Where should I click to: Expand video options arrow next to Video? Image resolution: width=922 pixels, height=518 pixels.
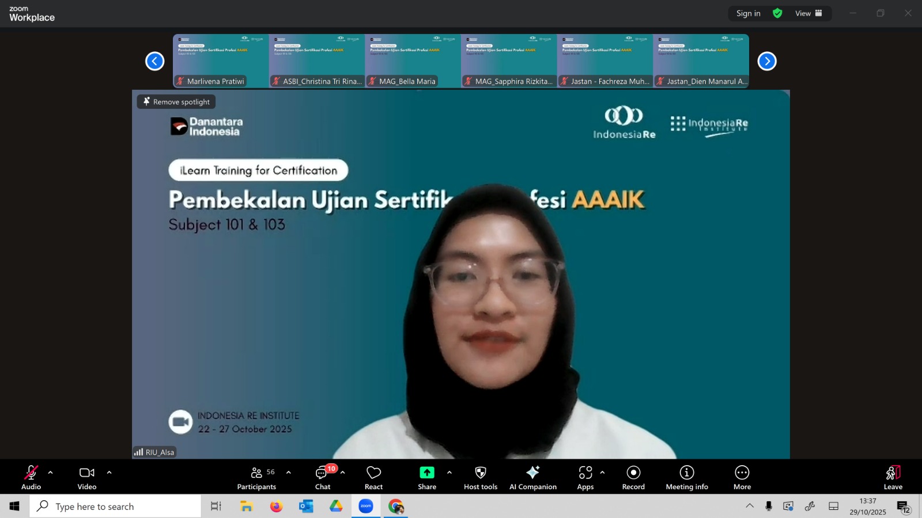click(109, 473)
